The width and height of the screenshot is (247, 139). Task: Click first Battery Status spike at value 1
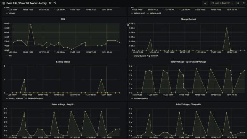(x=24, y=80)
